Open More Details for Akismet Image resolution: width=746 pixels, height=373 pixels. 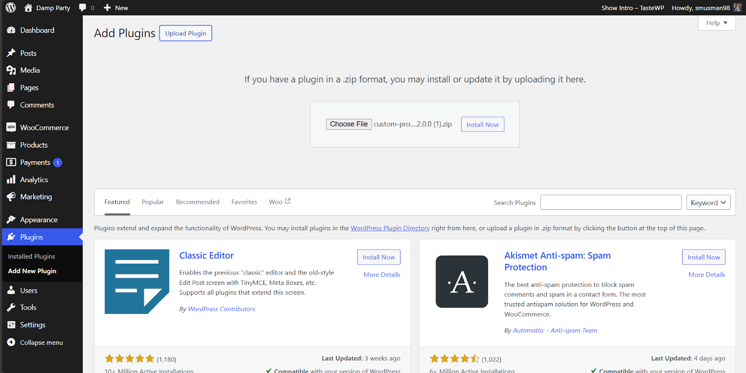[x=707, y=275]
